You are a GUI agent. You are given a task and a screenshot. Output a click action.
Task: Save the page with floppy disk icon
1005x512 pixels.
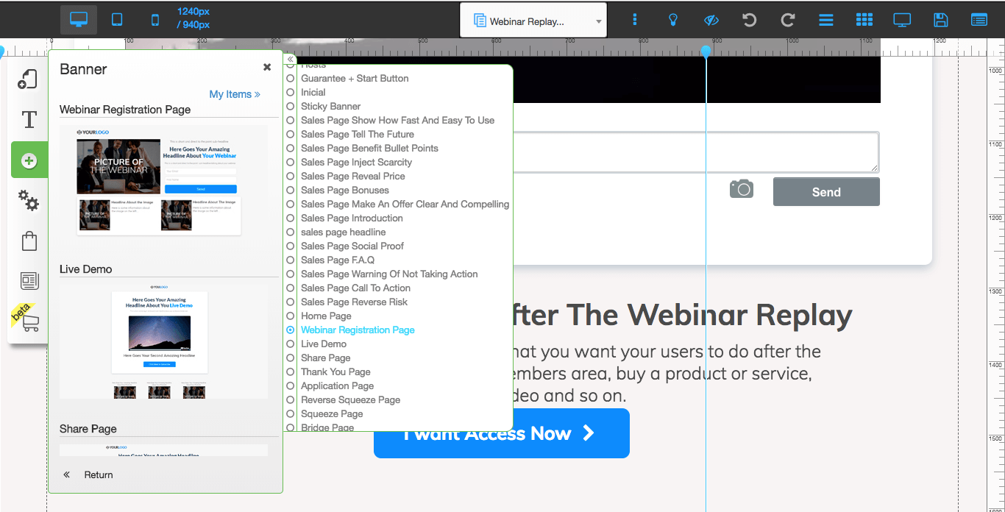click(940, 20)
